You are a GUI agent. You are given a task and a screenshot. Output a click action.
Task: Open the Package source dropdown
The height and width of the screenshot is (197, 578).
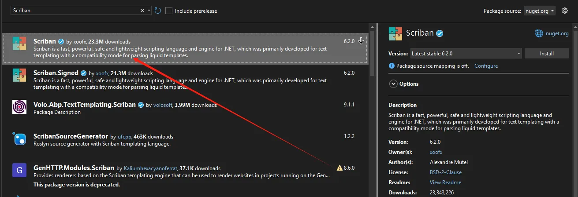click(540, 11)
